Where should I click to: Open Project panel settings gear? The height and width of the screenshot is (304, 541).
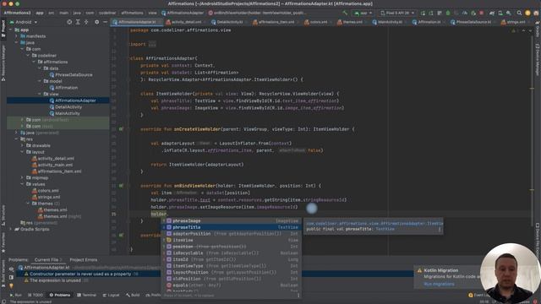pyautogui.click(x=97, y=22)
